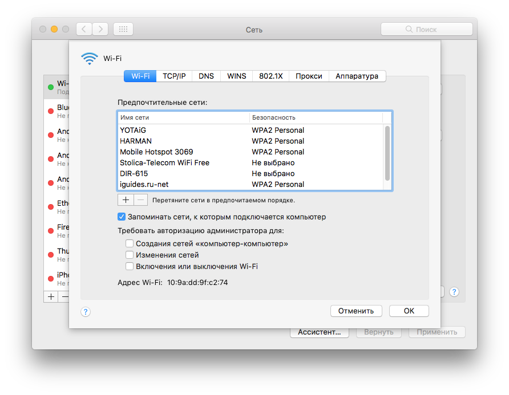Toggle remembering networks the computer has joined

[122, 217]
